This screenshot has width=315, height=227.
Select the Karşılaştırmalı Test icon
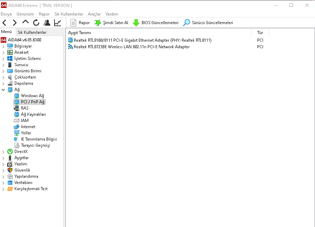click(10, 189)
